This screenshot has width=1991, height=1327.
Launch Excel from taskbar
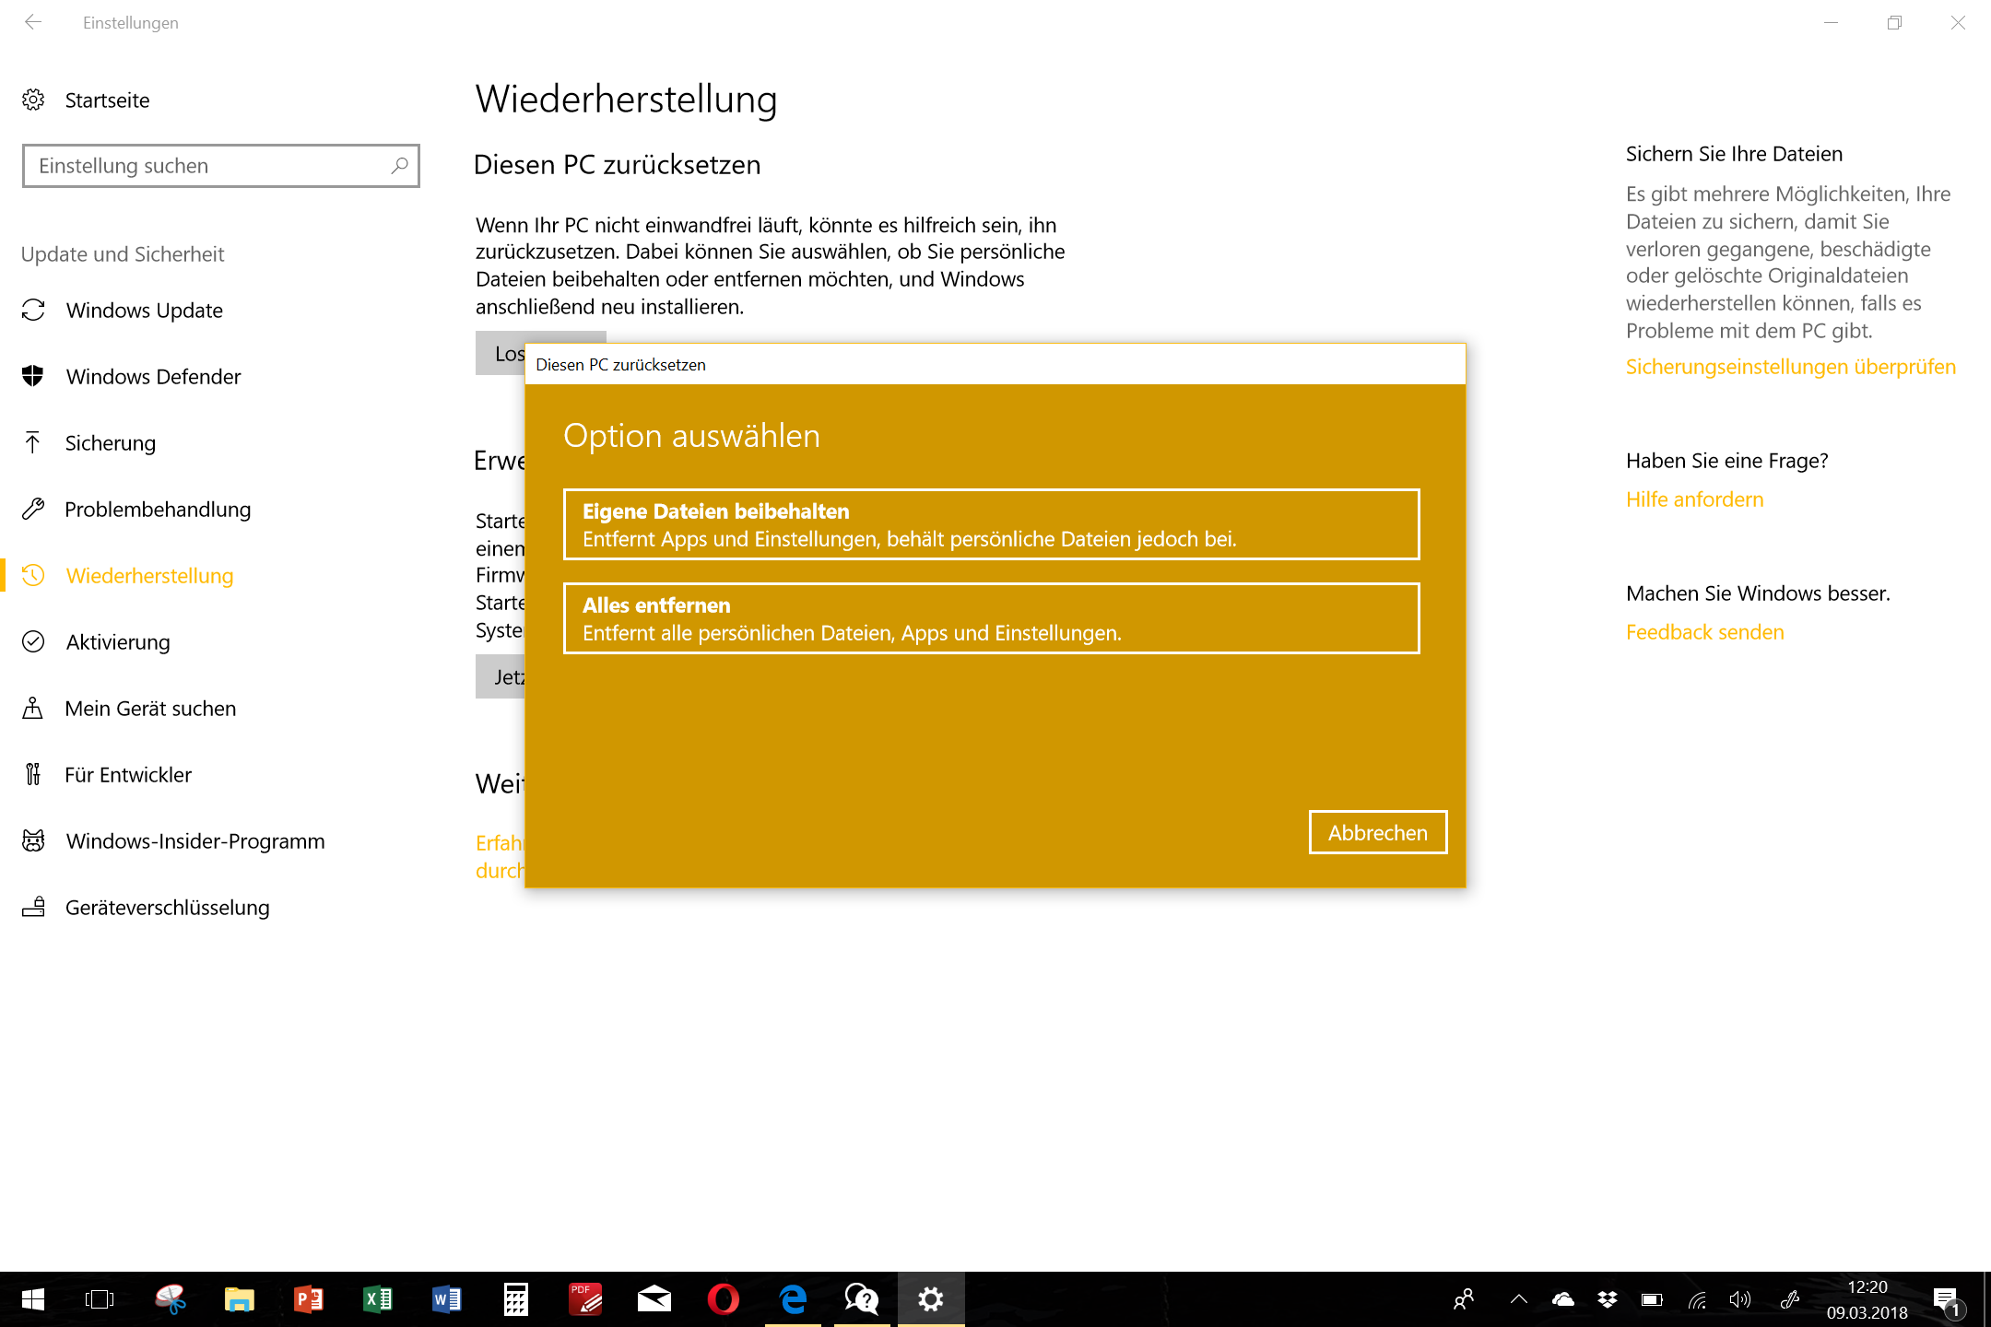[x=378, y=1299]
